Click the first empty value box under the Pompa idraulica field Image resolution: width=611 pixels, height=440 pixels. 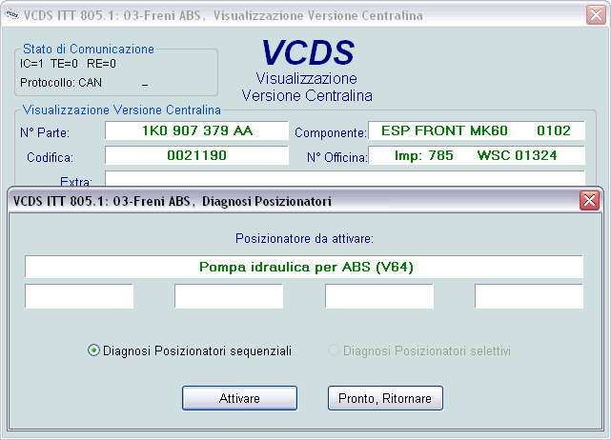click(x=79, y=296)
